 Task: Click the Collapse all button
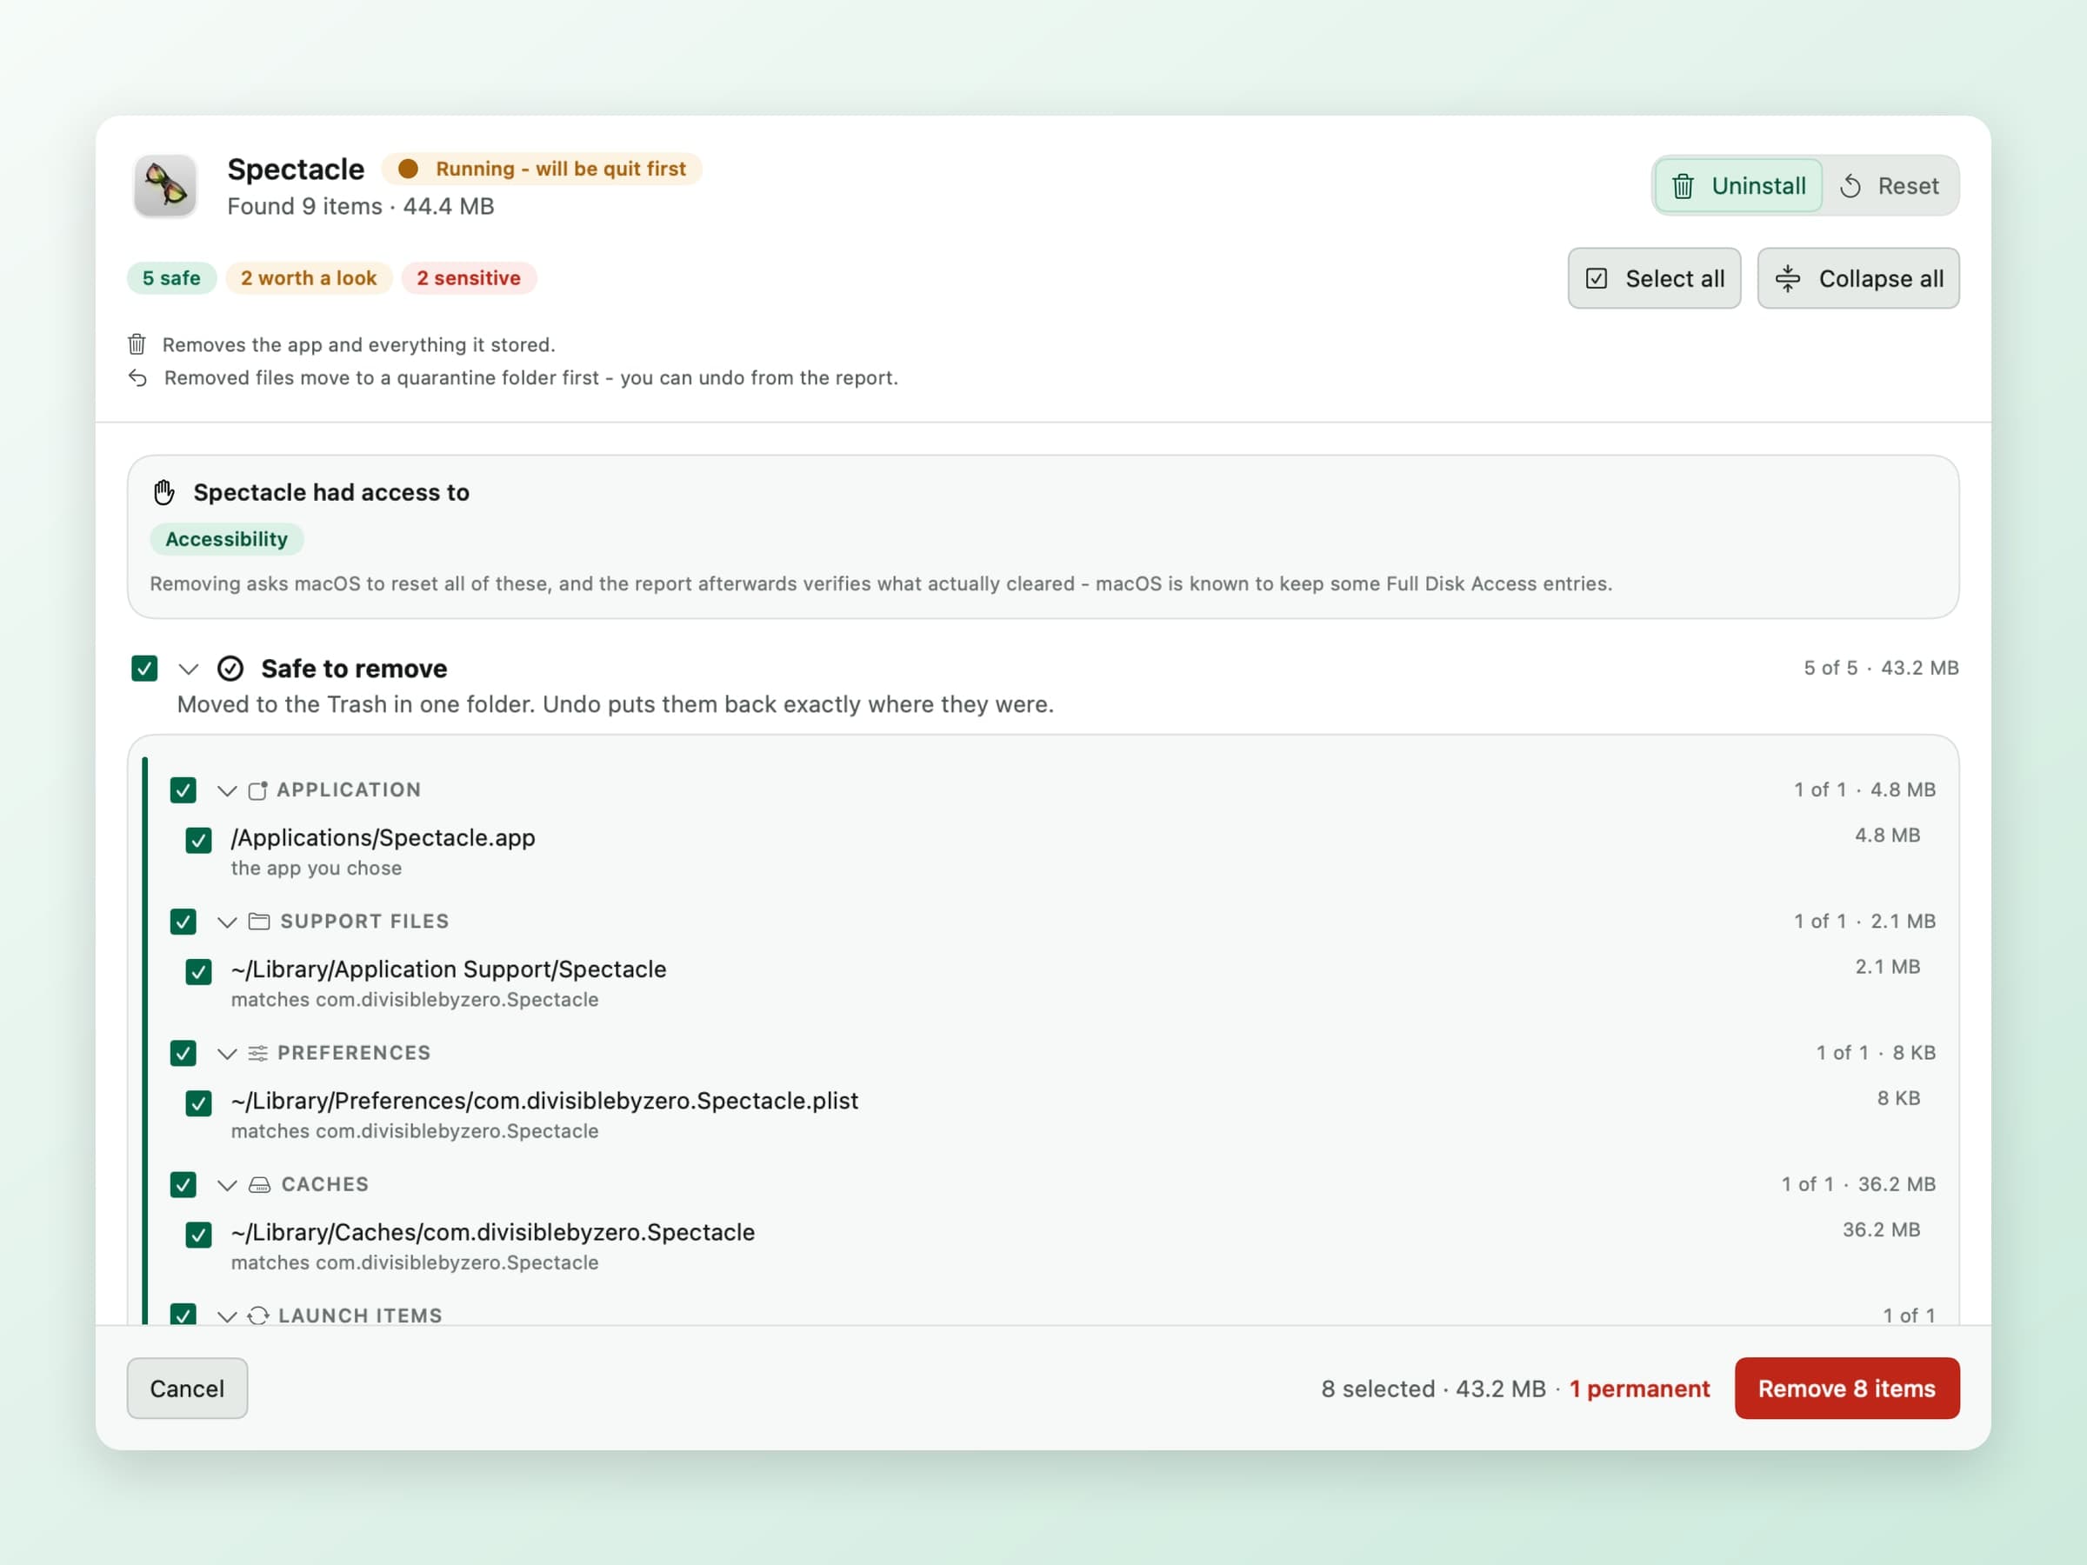(1857, 278)
